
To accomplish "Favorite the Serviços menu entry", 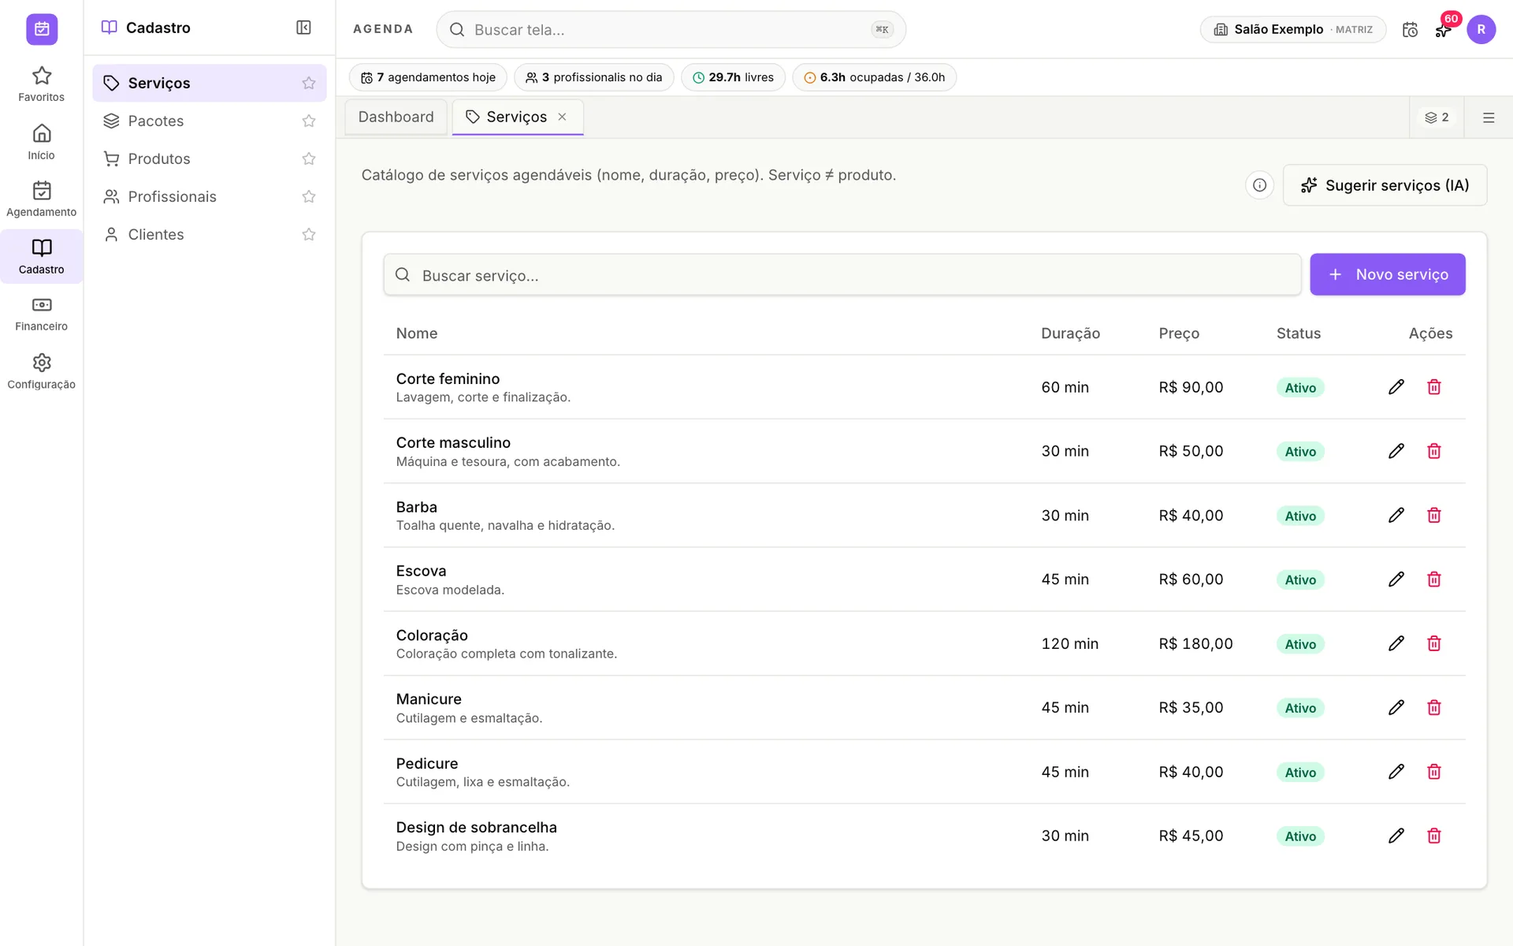I will point(309,83).
